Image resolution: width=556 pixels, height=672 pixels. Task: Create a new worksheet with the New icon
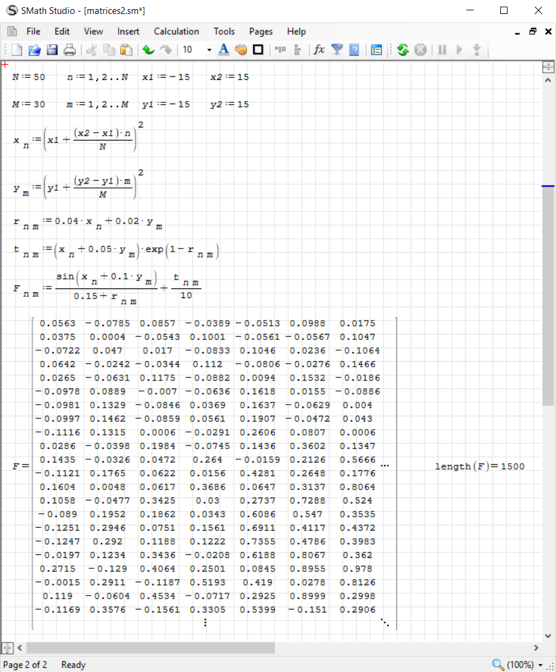click(16, 50)
